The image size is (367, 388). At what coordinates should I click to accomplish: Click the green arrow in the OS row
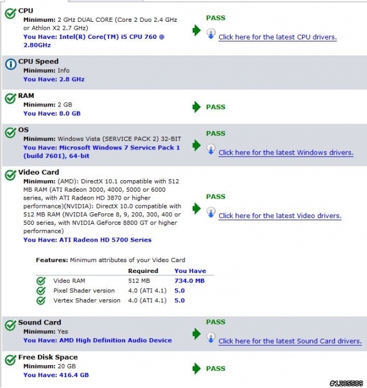[x=197, y=145]
